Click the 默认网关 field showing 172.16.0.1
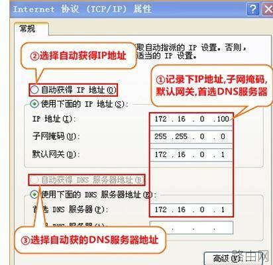Screen dimensions: 273x265 click(x=191, y=154)
